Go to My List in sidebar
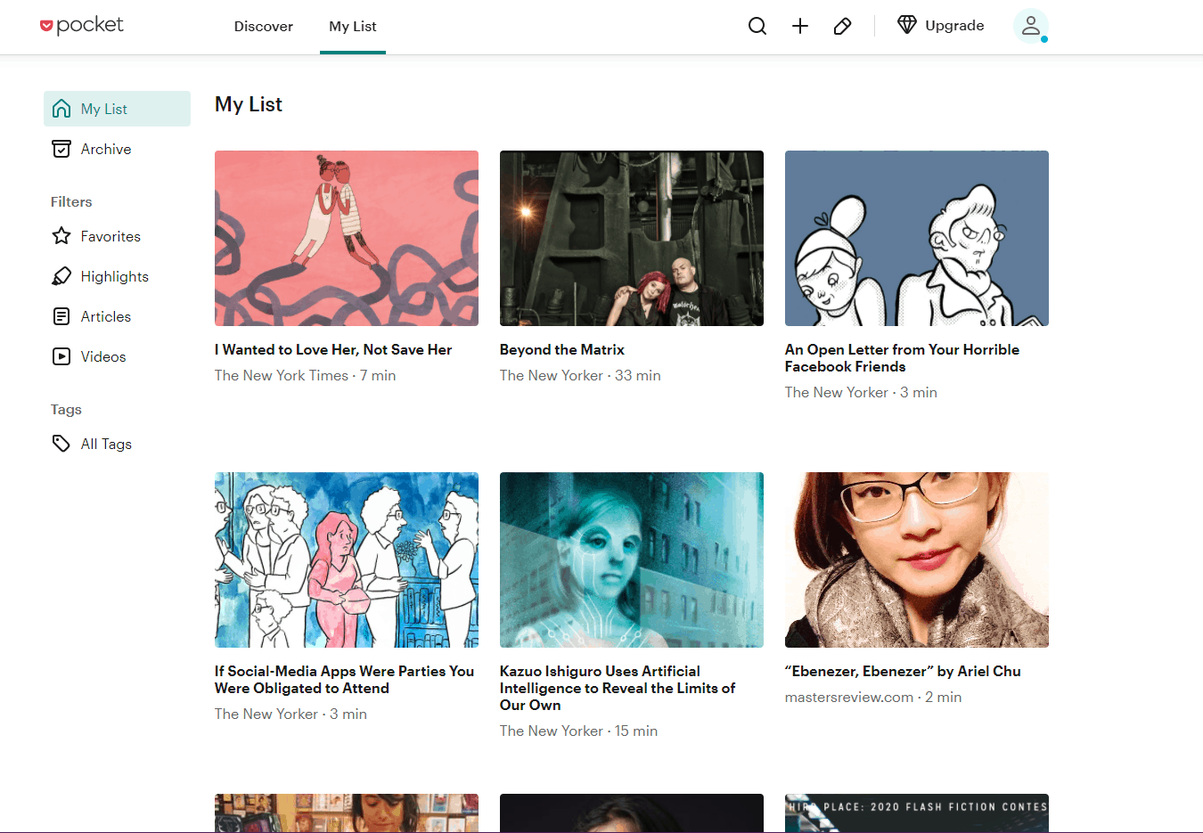Image resolution: width=1203 pixels, height=833 pixels. pos(103,109)
